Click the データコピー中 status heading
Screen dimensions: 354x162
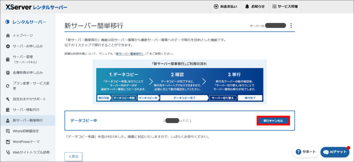(x=84, y=121)
